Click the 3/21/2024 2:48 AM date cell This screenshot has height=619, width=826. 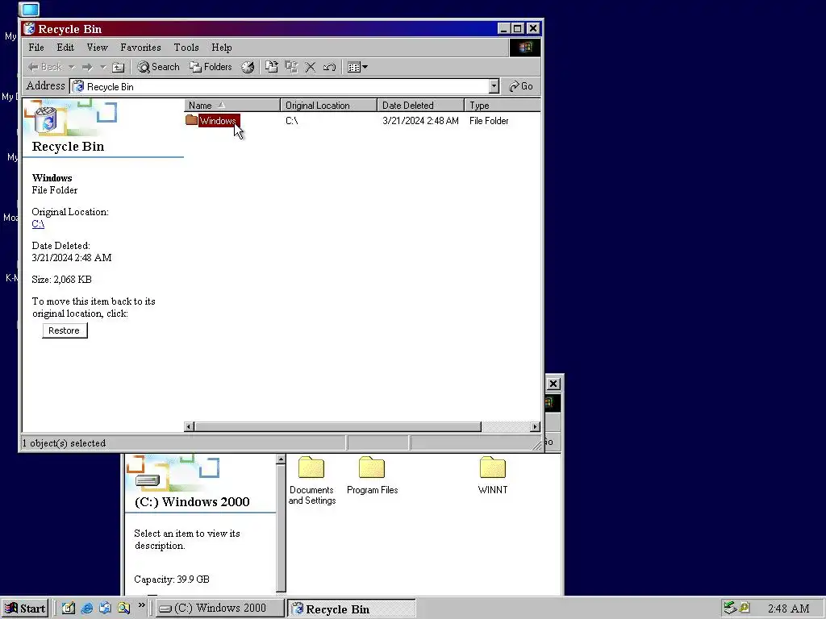420,121
